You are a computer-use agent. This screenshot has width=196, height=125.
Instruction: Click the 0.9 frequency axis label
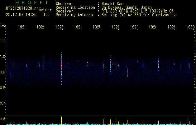pyautogui.click(x=2, y=72)
